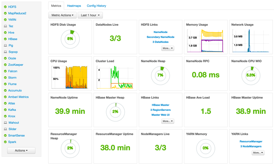Click the client icon next to Mahout

click(6, 122)
